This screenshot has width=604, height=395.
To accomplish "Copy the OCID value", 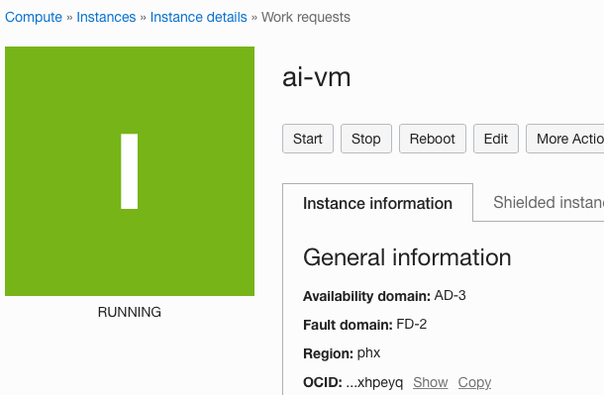I will [x=474, y=382].
